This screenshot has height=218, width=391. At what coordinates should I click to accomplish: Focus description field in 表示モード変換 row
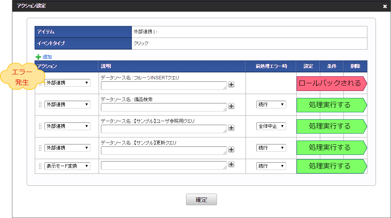164,165
